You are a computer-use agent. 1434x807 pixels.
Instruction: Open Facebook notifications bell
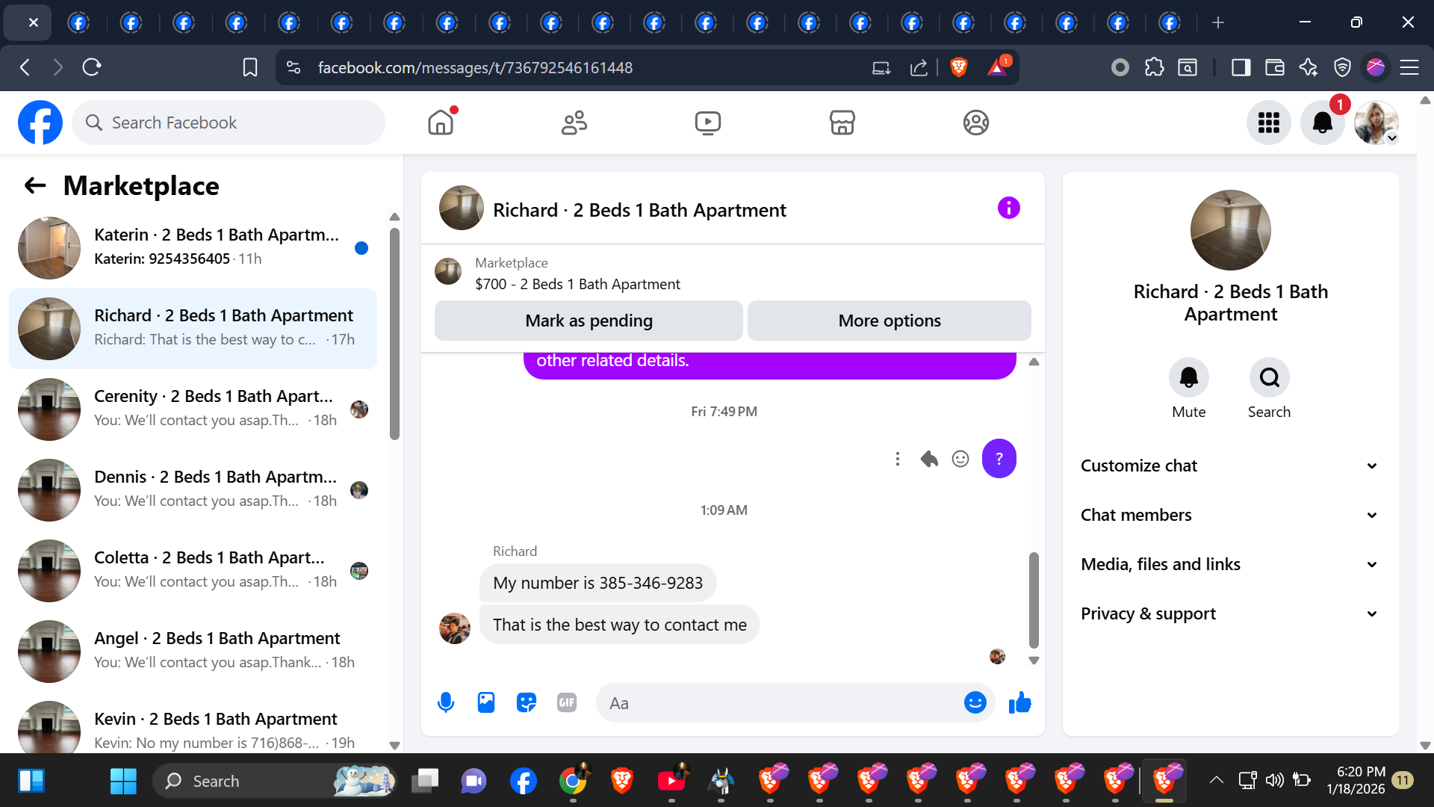[1322, 123]
